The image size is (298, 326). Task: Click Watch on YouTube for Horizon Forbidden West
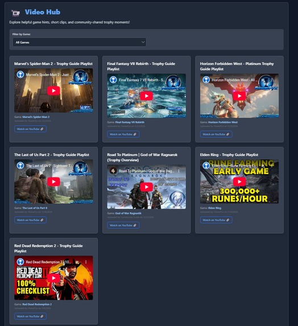click(x=216, y=134)
